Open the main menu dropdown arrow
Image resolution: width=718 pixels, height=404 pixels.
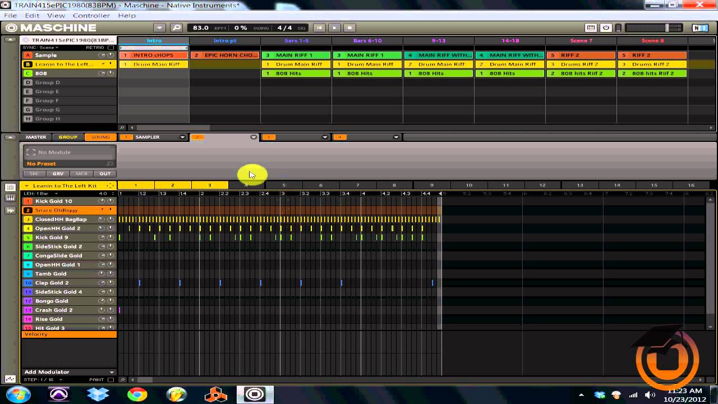coord(159,27)
